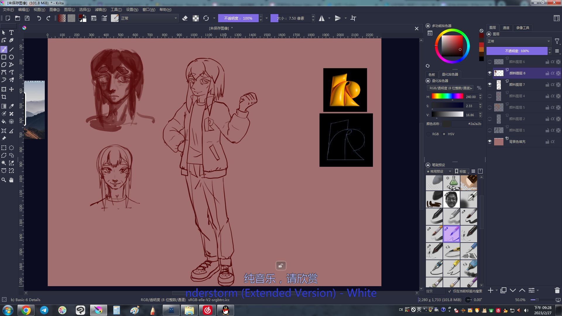The height and width of the screenshot is (316, 562).
Task: Click the Undo arrow
Action: [39, 18]
